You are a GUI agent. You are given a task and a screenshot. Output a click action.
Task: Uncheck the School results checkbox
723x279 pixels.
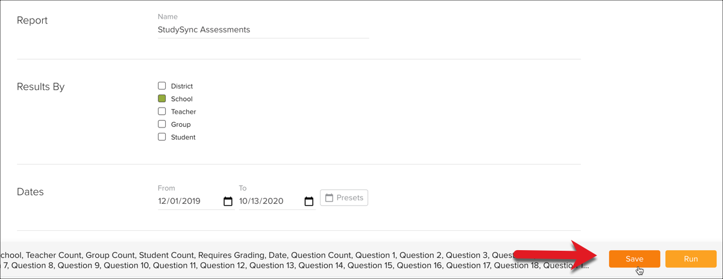click(x=161, y=99)
